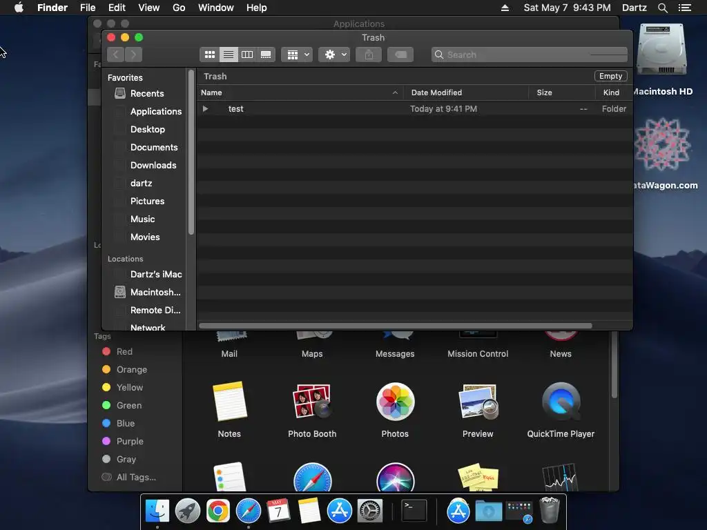The height and width of the screenshot is (530, 707).
Task: Switch Trash window to icon view
Action: [x=210, y=55]
